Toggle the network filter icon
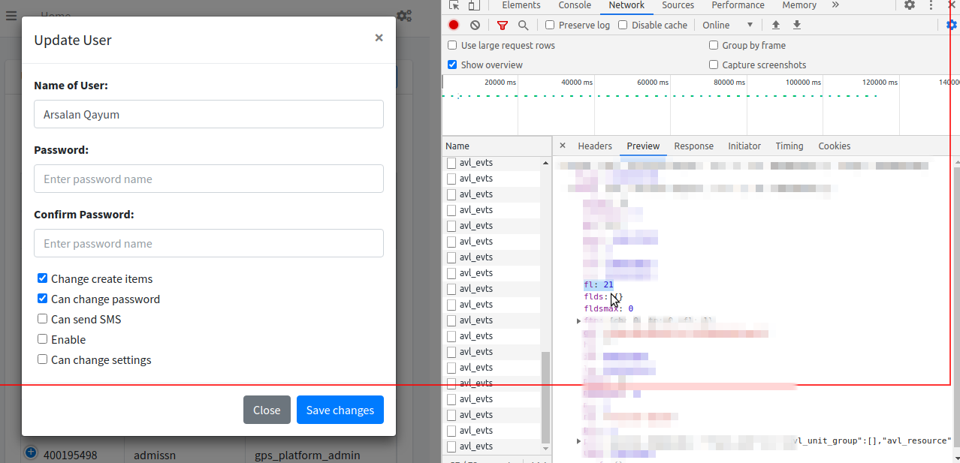The width and height of the screenshot is (960, 463). click(503, 25)
